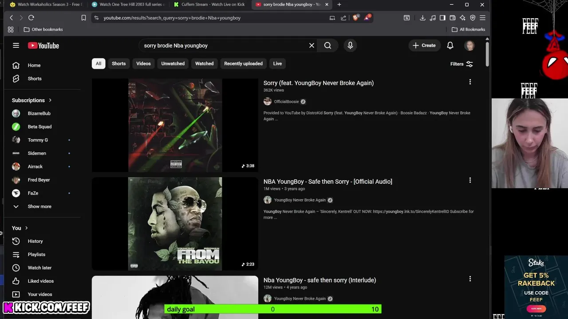Switch to Watch Workaholics Season 3 tab

(x=46, y=4)
